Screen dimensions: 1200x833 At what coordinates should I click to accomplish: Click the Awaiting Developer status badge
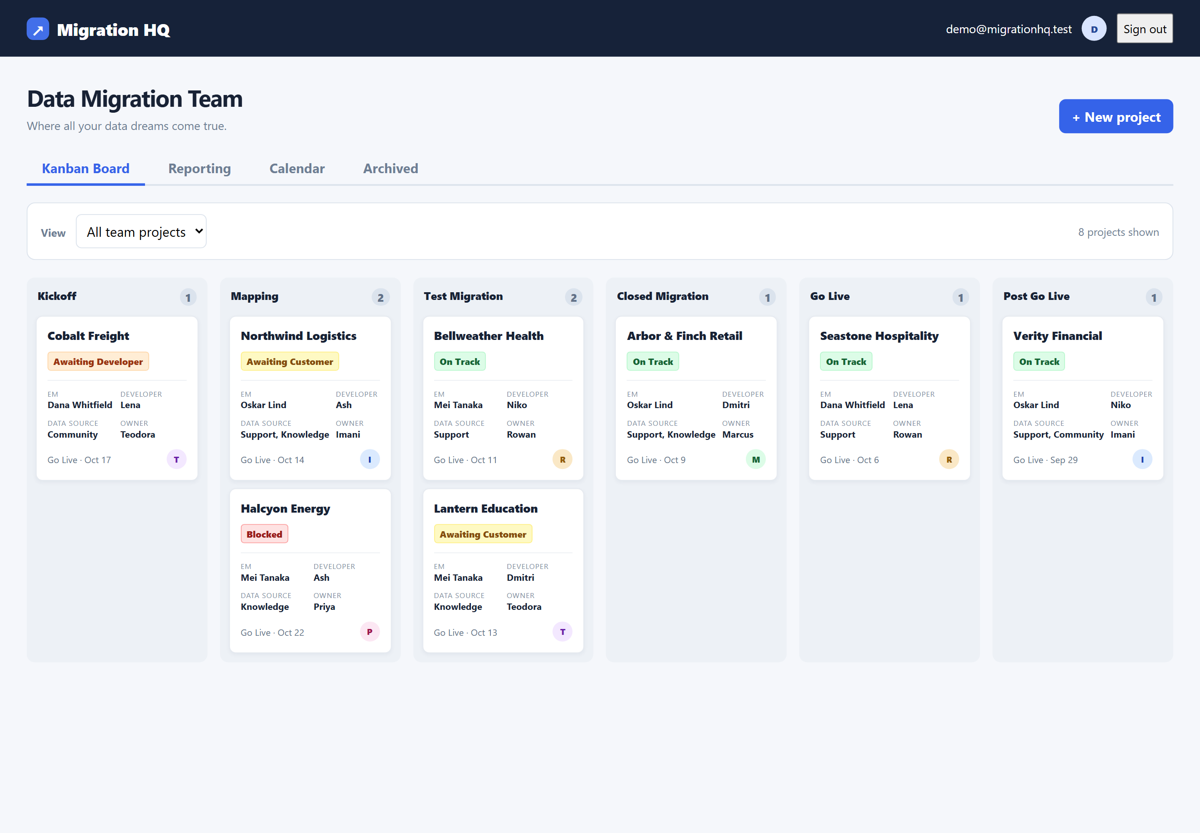[x=98, y=361]
